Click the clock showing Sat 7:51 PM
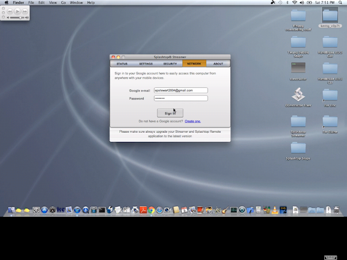347x260 pixels. click(324, 3)
